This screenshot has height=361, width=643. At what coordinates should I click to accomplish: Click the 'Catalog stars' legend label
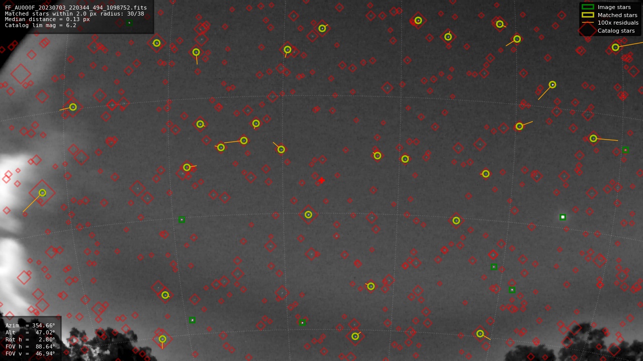pyautogui.click(x=616, y=31)
